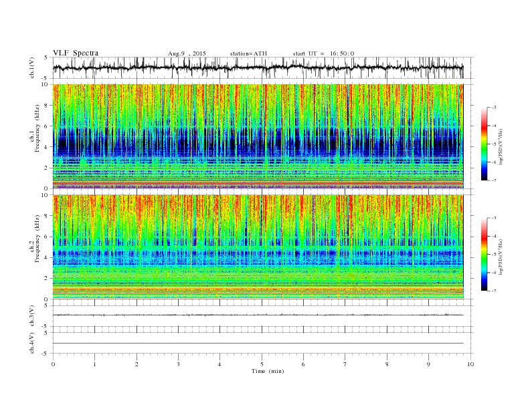
Task: Click the 'Aug.9 , 2015' date label
Action: pyautogui.click(x=187, y=53)
